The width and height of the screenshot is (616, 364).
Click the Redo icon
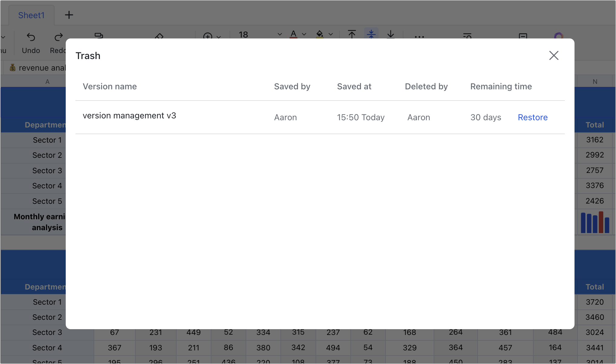tap(58, 37)
